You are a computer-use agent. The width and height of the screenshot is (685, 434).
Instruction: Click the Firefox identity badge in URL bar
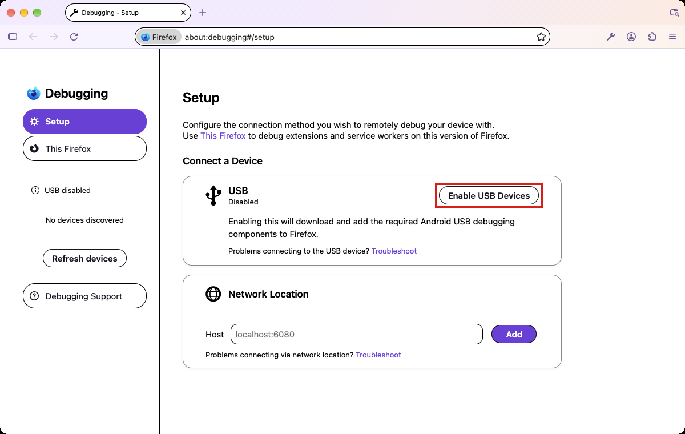click(159, 37)
